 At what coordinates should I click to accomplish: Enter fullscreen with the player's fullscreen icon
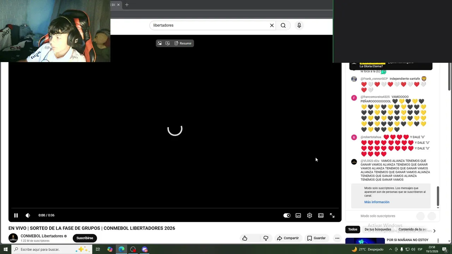332,216
